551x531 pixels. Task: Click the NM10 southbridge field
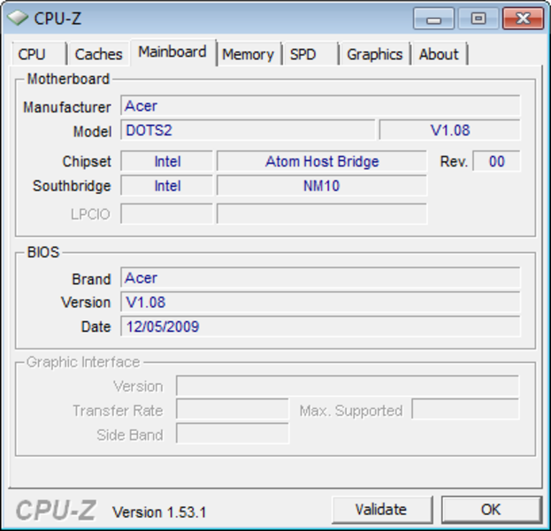322,186
